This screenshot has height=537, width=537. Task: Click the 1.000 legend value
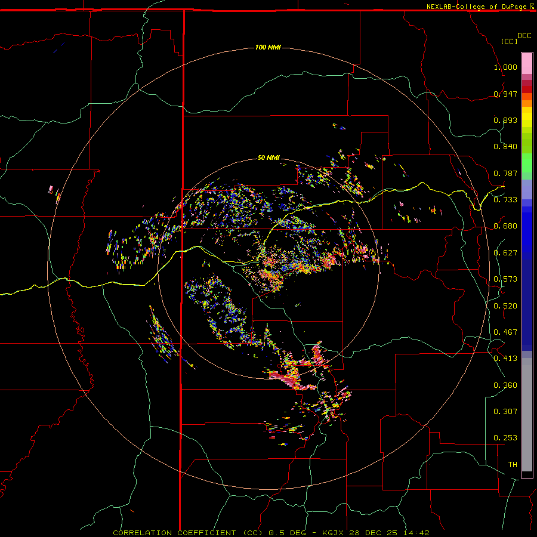[505, 67]
